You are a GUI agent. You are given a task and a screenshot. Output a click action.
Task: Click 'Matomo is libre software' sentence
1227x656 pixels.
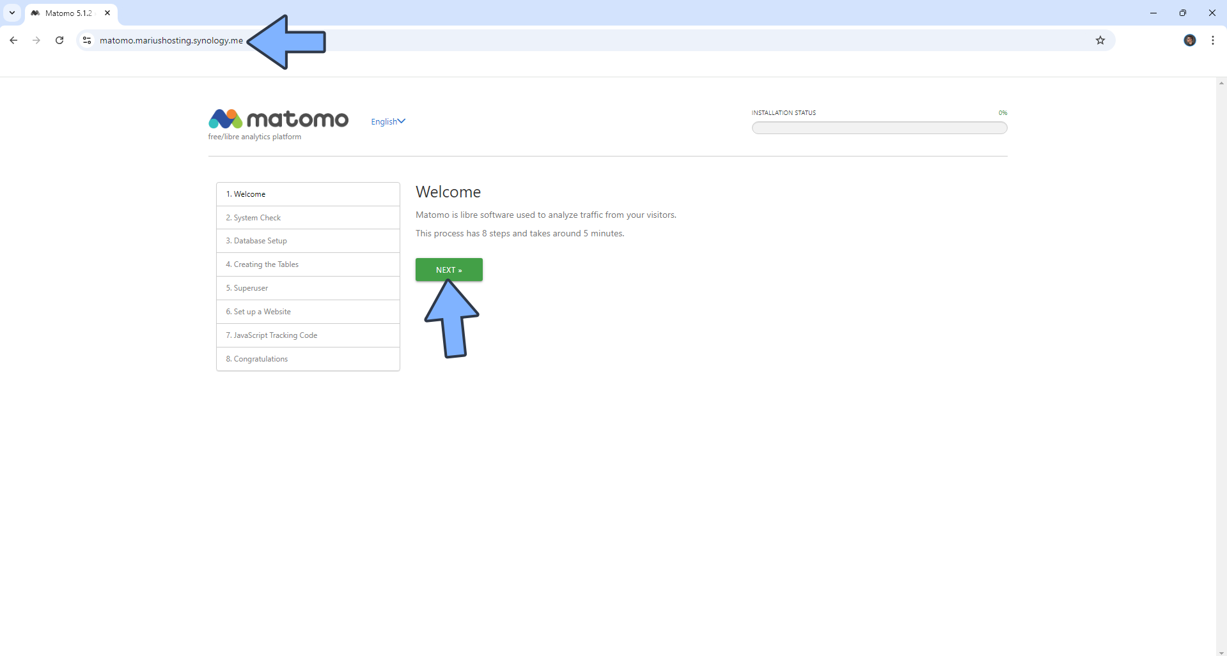(x=546, y=215)
